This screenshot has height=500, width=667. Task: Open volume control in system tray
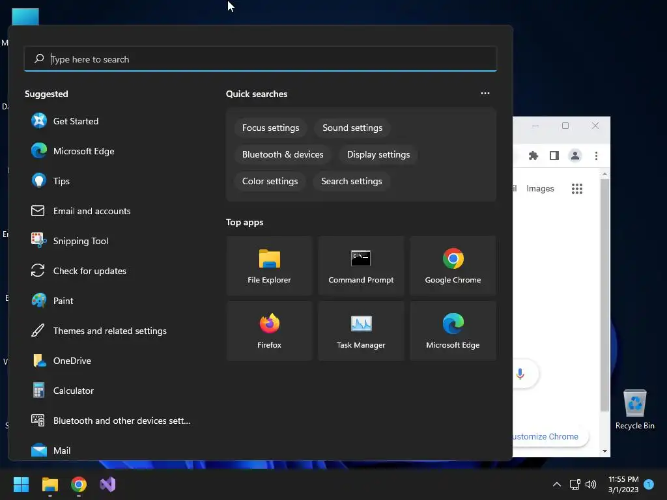591,484
